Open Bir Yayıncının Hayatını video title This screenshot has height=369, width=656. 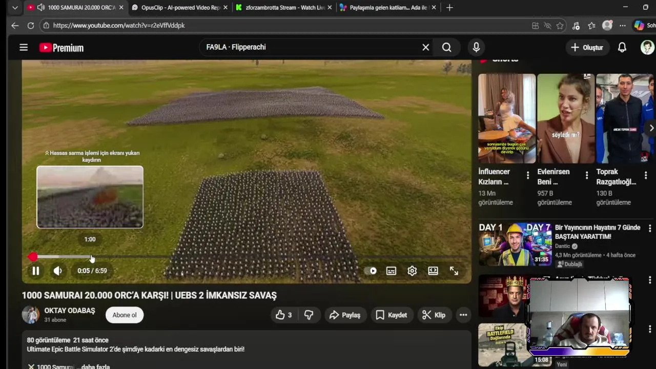coord(598,232)
